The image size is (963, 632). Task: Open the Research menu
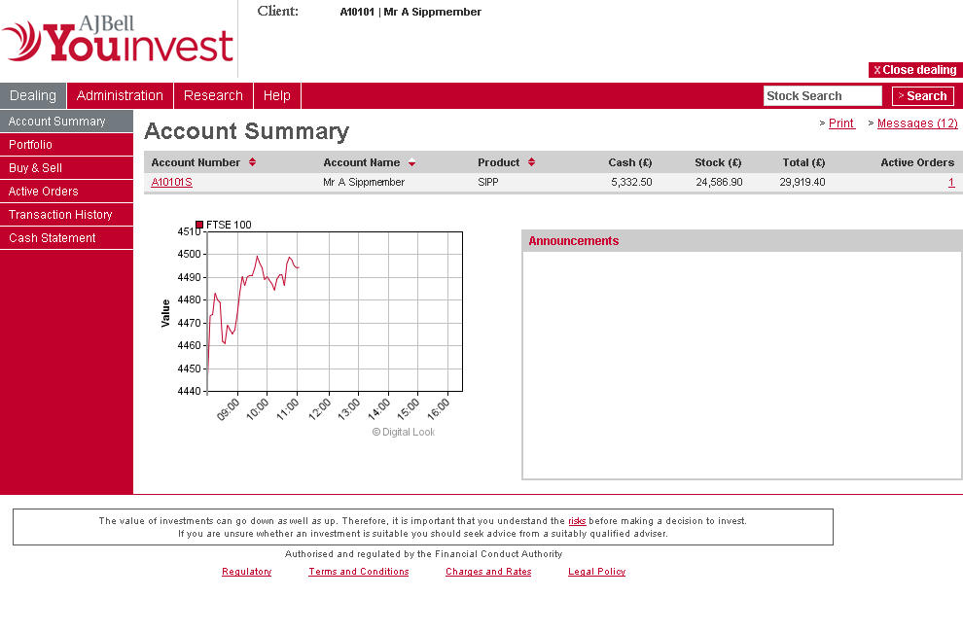[213, 95]
